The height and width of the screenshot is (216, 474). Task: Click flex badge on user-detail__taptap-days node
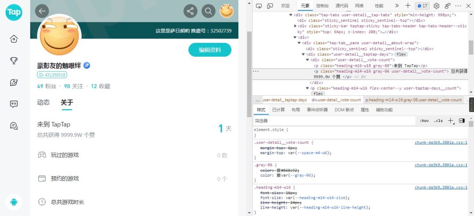point(401,55)
